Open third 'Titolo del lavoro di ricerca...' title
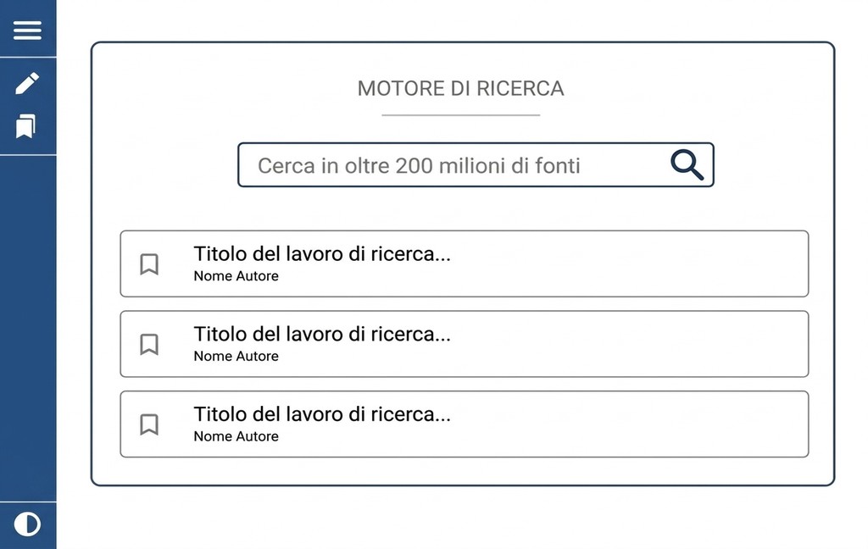The width and height of the screenshot is (868, 549). pyautogui.click(x=322, y=414)
